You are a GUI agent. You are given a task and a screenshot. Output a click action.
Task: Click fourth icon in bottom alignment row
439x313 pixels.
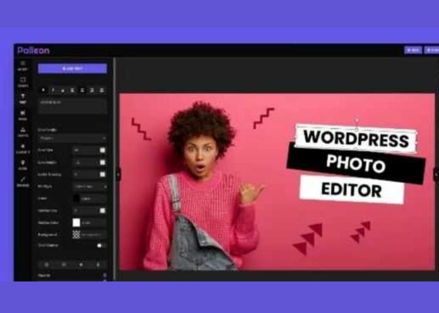pos(98,265)
